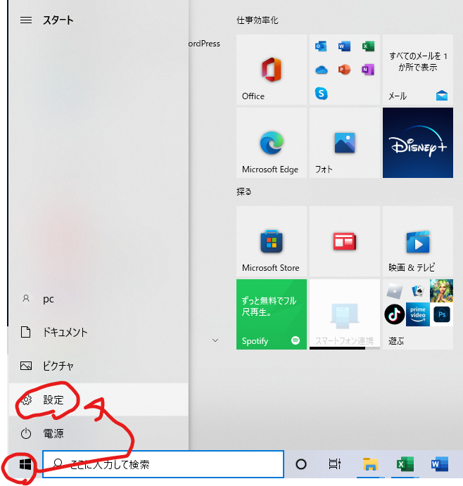The width and height of the screenshot is (463, 486).
Task: Open the red news tile
Action: point(344,241)
